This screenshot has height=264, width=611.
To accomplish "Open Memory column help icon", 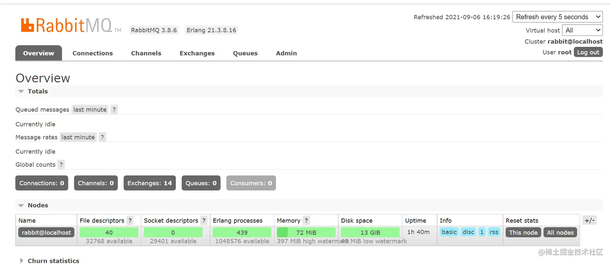I will [x=306, y=220].
